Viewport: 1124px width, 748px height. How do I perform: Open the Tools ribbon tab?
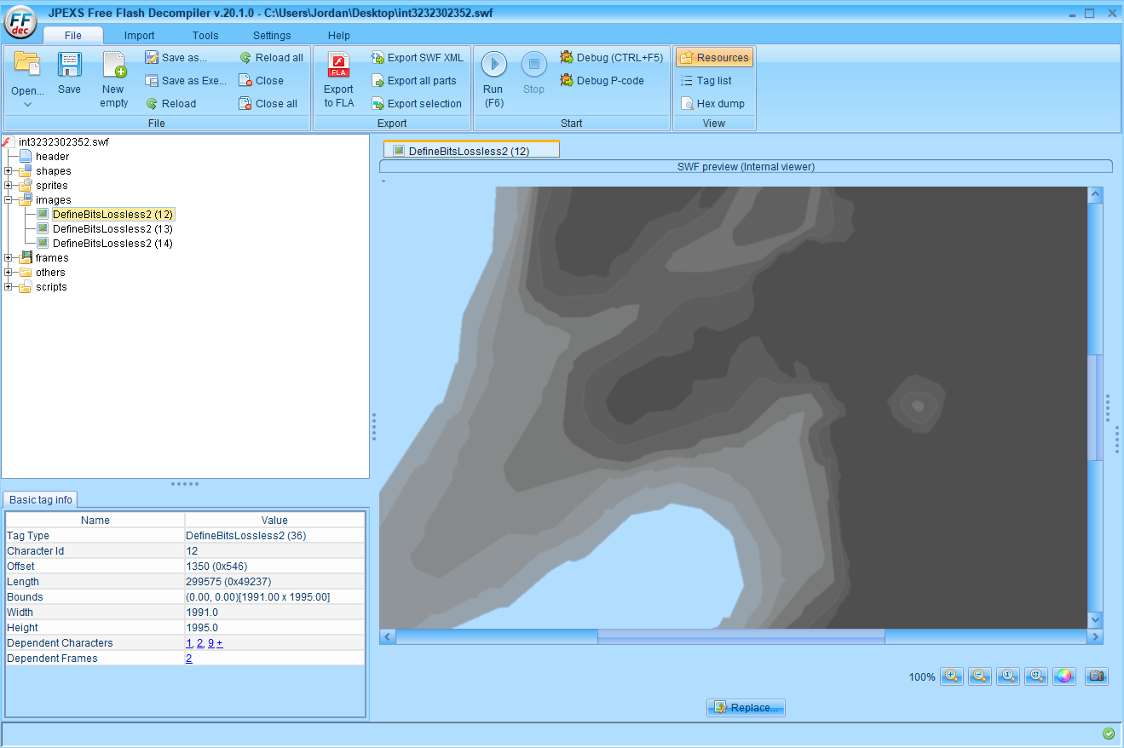(x=205, y=36)
